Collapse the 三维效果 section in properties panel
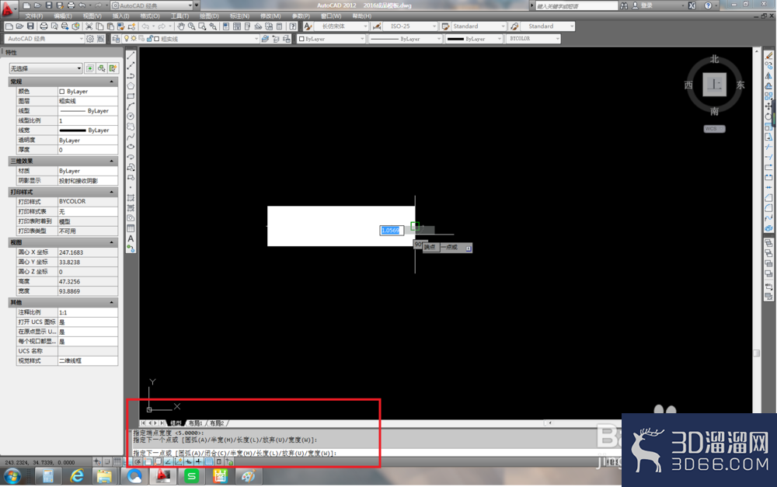 coord(111,161)
